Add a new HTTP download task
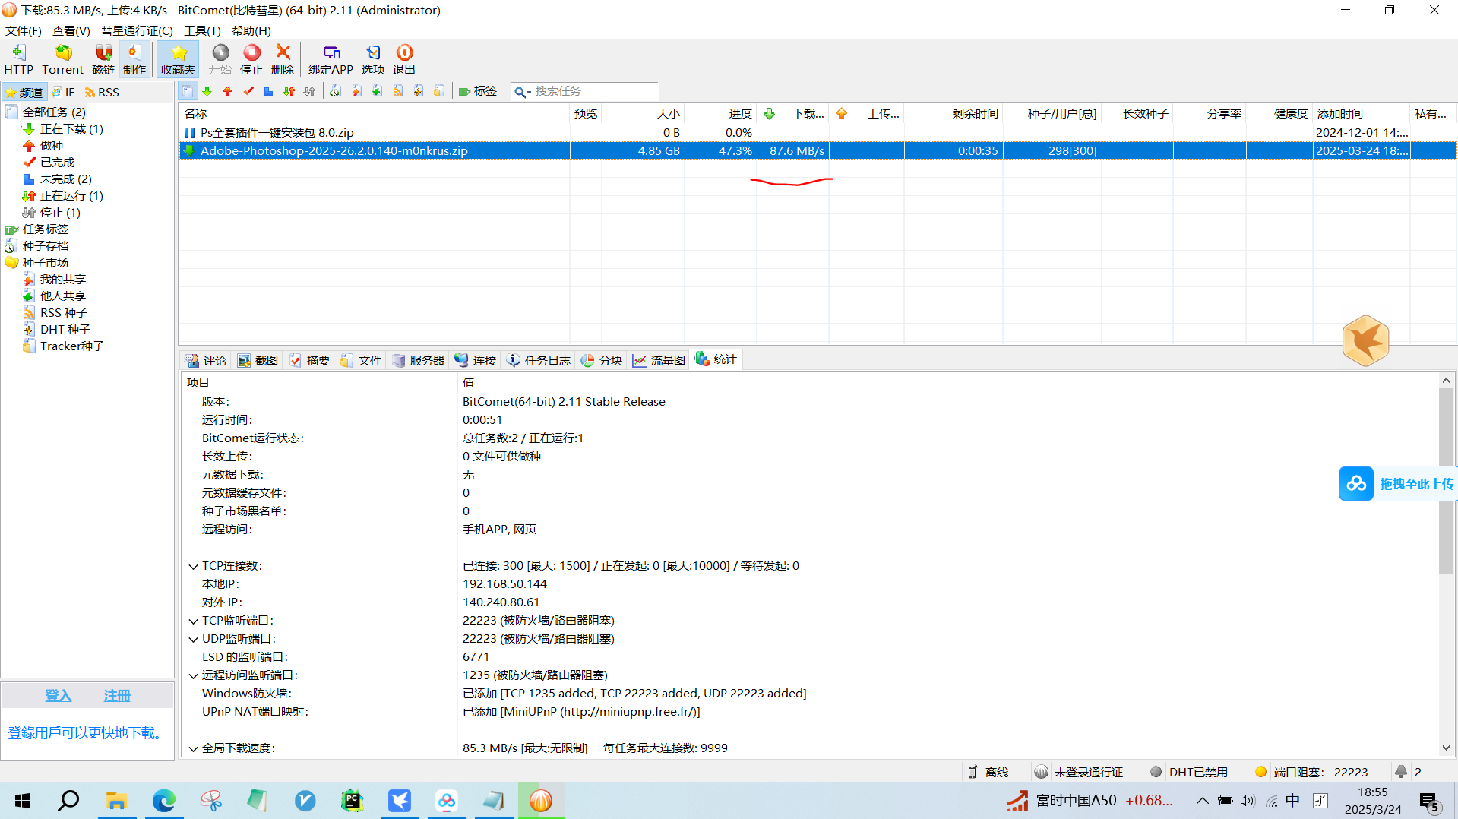Screen dimensions: 1458x819 tap(18, 58)
